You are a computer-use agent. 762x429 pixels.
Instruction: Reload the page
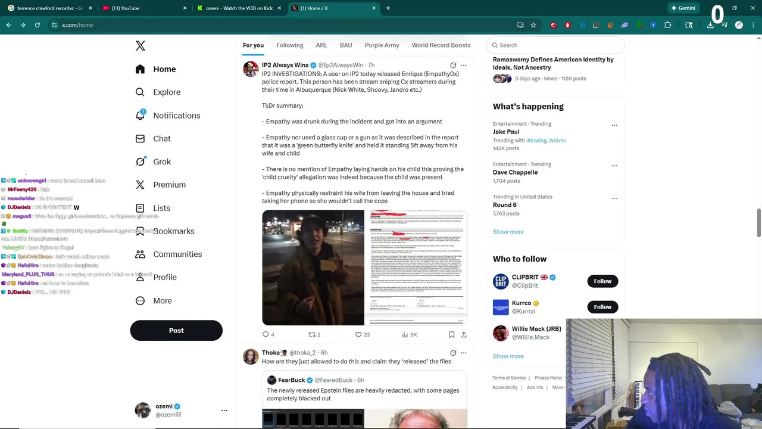(37, 25)
